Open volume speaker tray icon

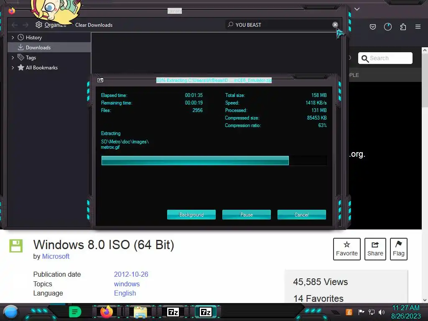click(x=382, y=312)
